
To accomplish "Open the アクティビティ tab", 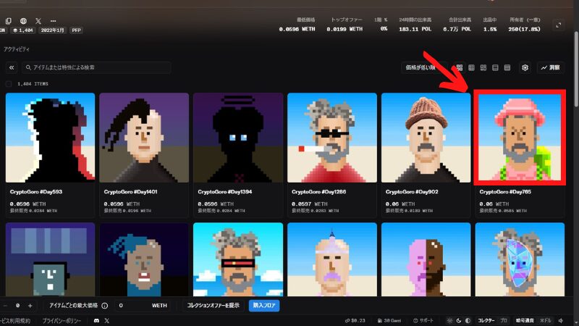I will (x=17, y=49).
